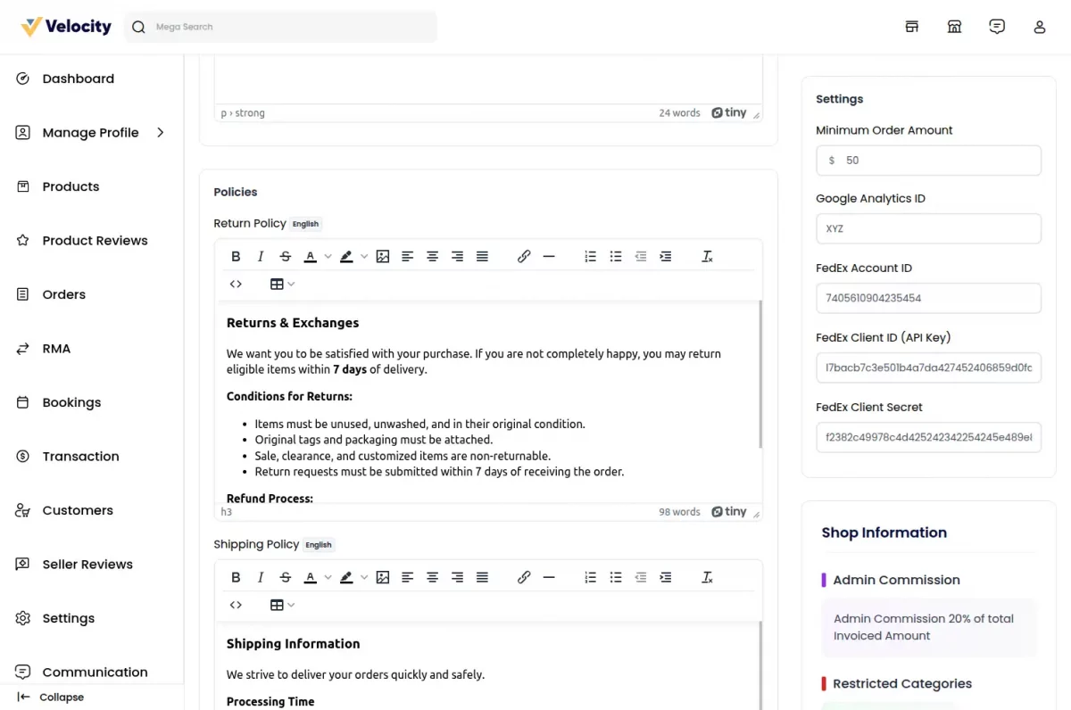Open source code view in Shipping Policy editor
The image size is (1071, 710).
click(x=236, y=605)
